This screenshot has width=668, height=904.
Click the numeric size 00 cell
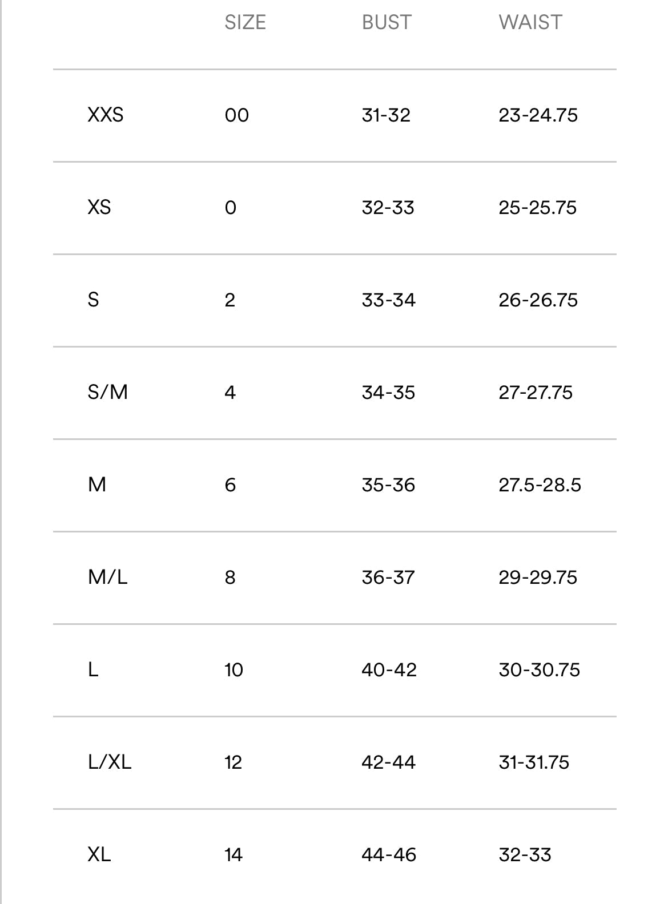[x=237, y=115]
